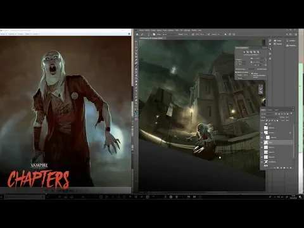Click Delete layer trash icon
This screenshot has height=228, width=304.
291,168
